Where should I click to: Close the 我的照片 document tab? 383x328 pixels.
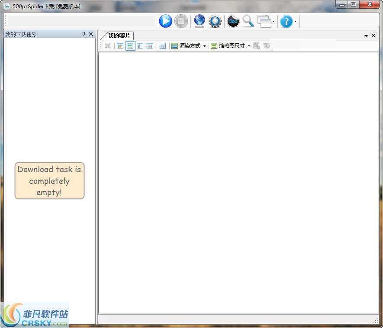373,35
